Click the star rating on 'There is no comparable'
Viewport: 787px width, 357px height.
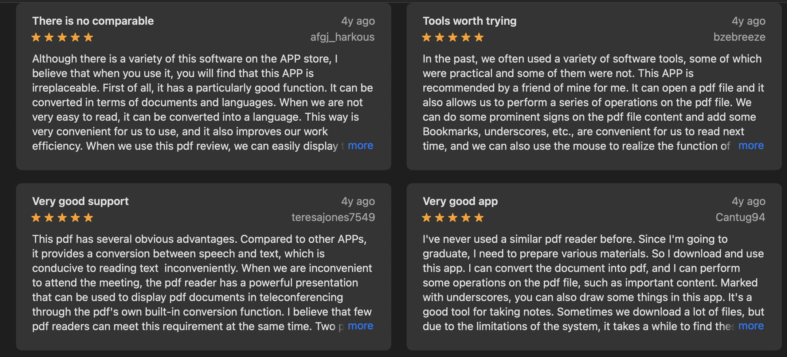tap(62, 37)
